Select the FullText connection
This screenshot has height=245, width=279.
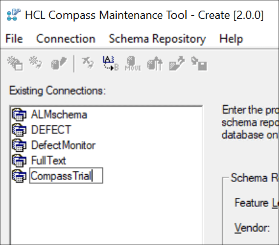click(49, 161)
